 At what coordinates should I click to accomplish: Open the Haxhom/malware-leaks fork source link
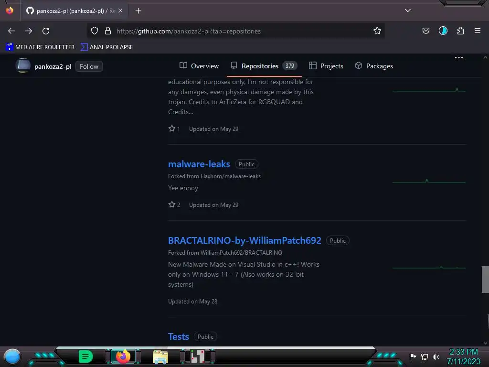[x=231, y=176]
